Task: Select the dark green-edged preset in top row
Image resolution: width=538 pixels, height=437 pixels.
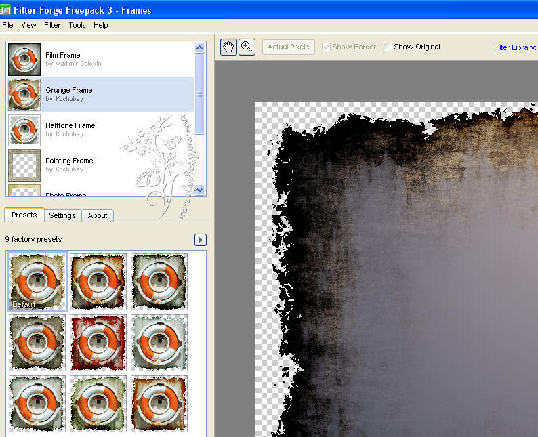Action: [x=159, y=282]
